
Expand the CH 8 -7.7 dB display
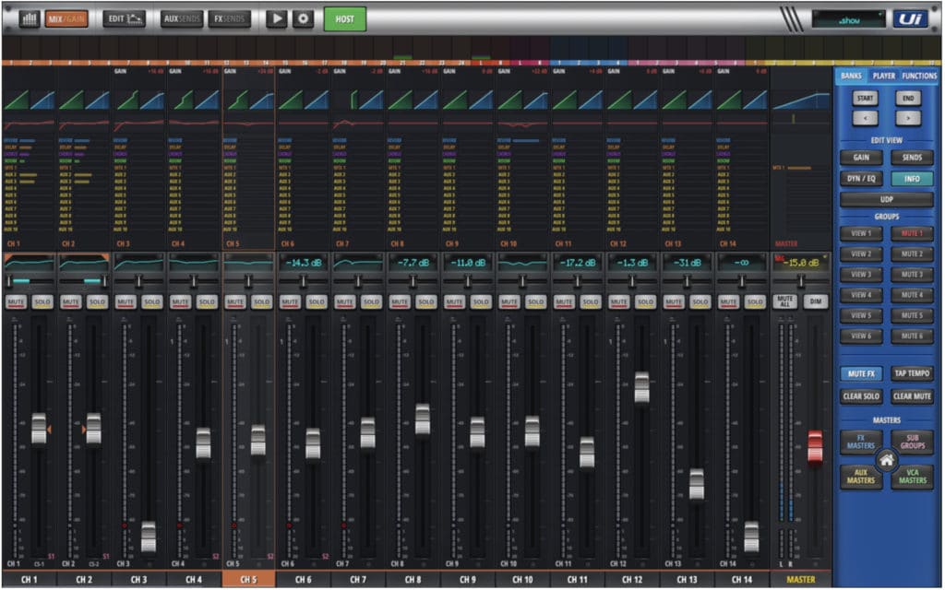pyautogui.click(x=414, y=263)
